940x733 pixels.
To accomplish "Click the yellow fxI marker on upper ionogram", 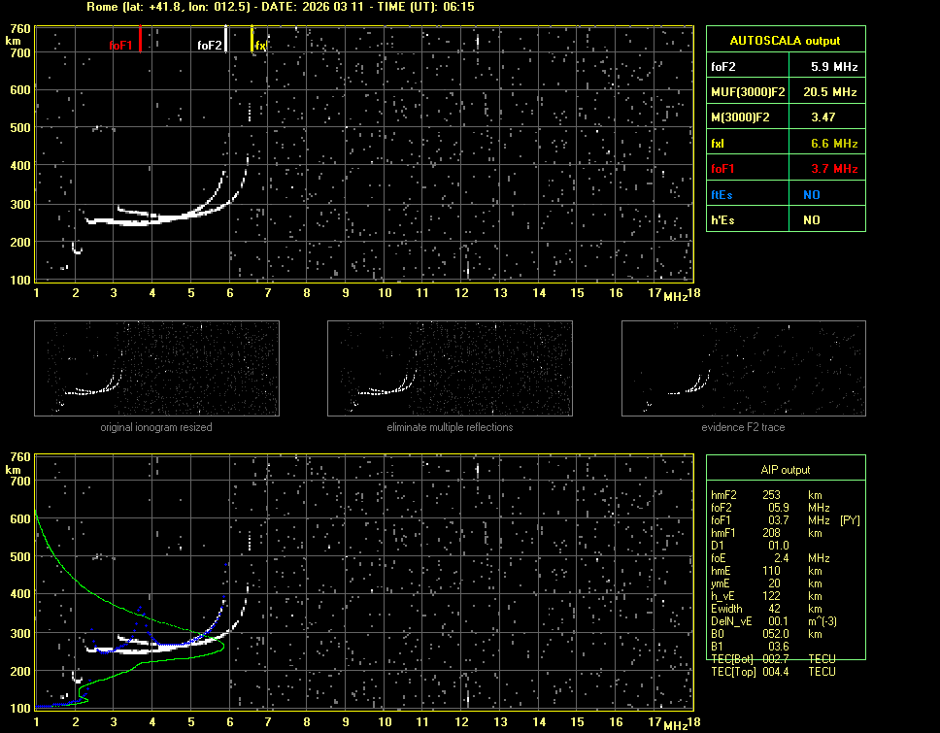I will (x=252, y=40).
